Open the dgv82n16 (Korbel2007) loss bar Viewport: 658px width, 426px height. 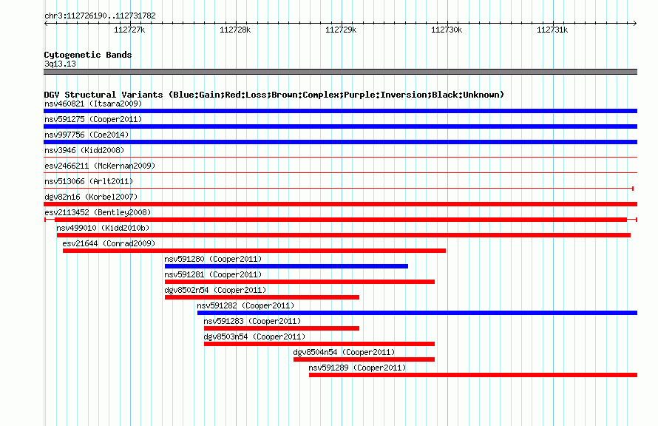tap(340, 204)
